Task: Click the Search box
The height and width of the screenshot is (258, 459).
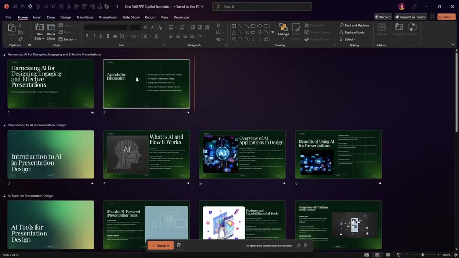Action: (x=262, y=6)
